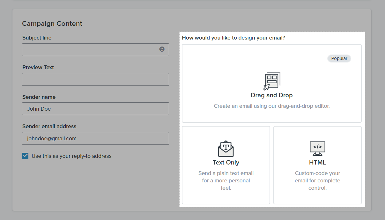
Task: Edit the Sender name field with John Doe
Action: tap(95, 109)
